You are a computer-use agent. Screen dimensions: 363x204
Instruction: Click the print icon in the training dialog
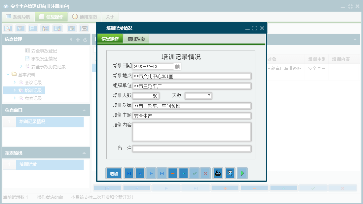tap(218, 173)
